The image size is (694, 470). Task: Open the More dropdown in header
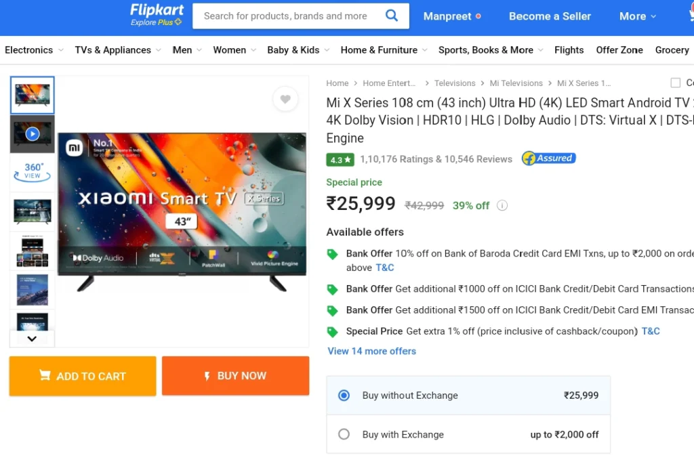click(x=637, y=16)
